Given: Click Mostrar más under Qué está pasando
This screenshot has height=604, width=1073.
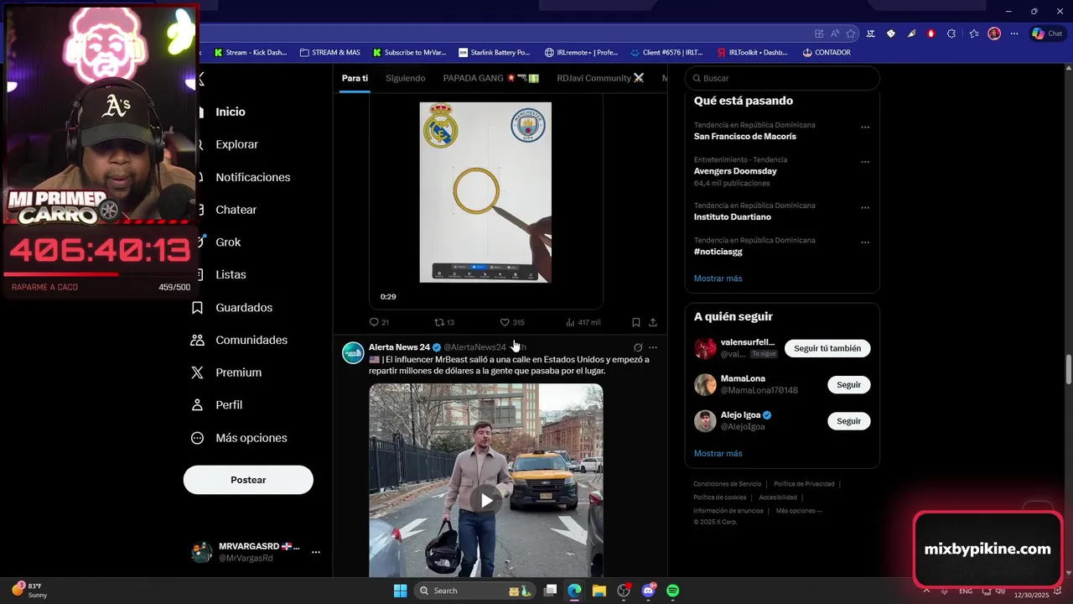Looking at the screenshot, I should [x=718, y=279].
